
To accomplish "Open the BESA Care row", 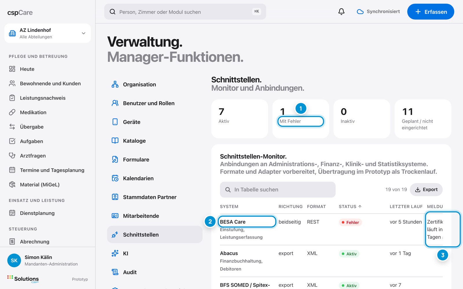I will pos(331,229).
